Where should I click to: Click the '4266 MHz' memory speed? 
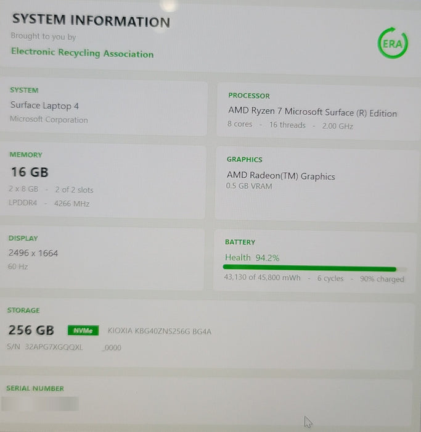pos(72,203)
